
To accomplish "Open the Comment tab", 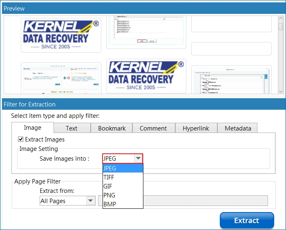I will pos(153,128).
